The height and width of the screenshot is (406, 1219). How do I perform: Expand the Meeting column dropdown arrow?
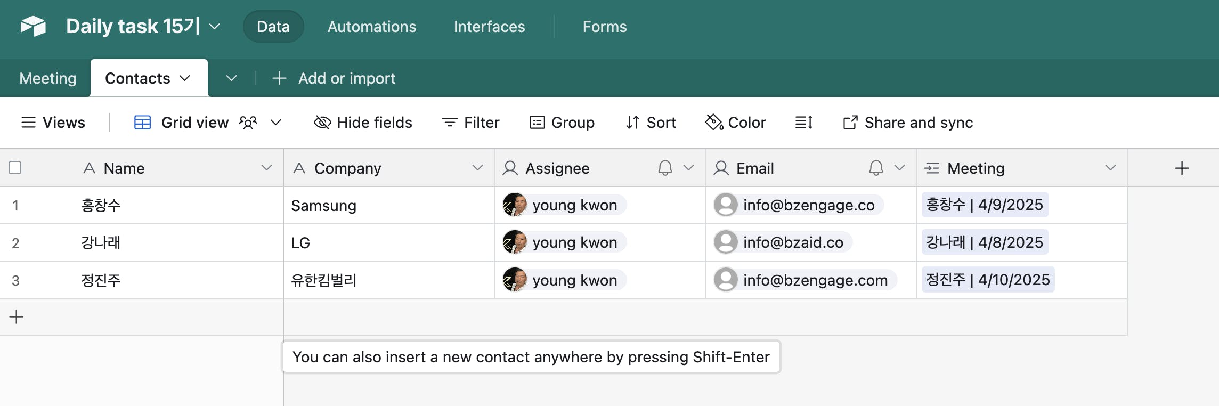point(1110,168)
